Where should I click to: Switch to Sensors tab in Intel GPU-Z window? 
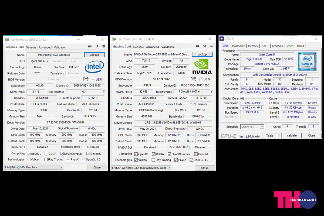tap(31, 47)
